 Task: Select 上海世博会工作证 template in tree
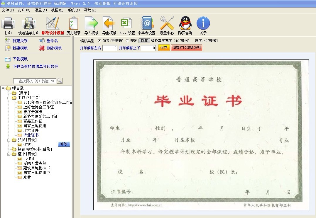38,107
